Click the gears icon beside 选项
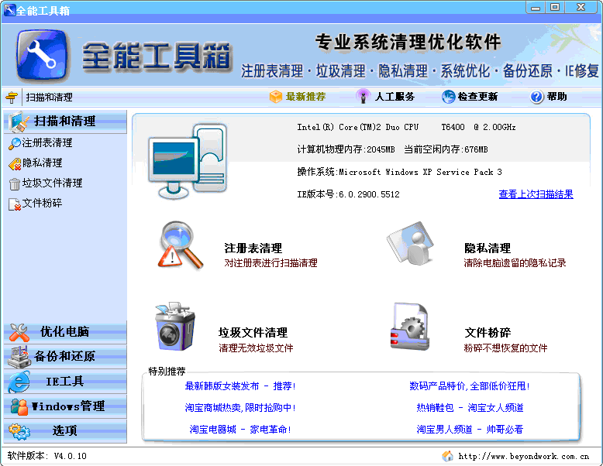 [19, 431]
